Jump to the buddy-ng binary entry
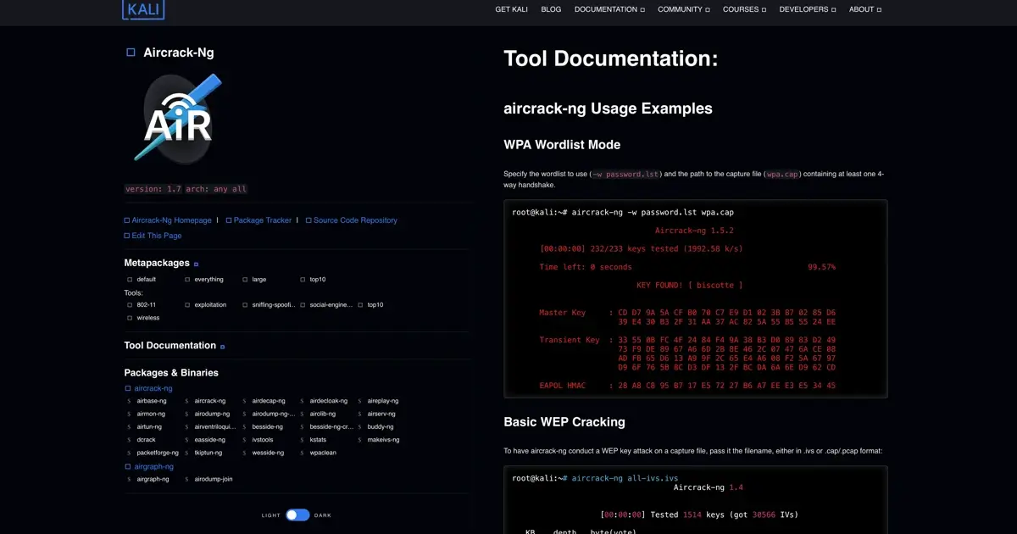This screenshot has height=534, width=1017. (x=381, y=427)
